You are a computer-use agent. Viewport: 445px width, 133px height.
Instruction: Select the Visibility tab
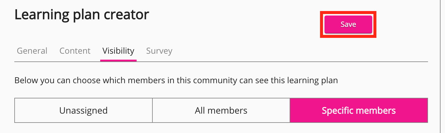118,51
